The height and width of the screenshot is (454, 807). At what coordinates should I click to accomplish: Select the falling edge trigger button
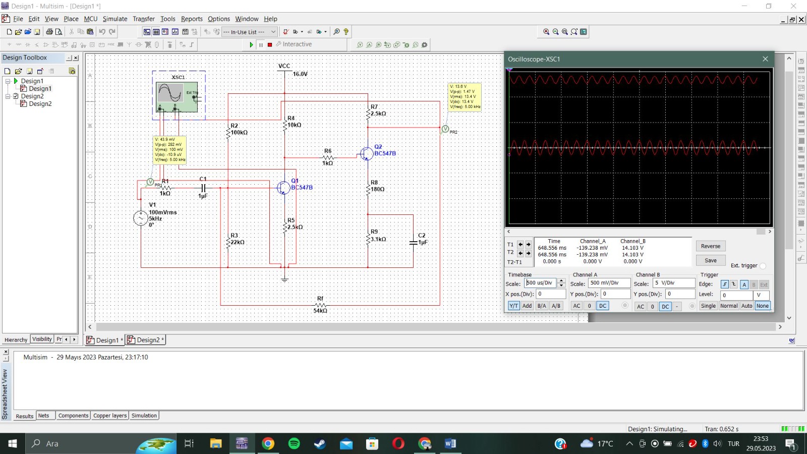point(734,285)
